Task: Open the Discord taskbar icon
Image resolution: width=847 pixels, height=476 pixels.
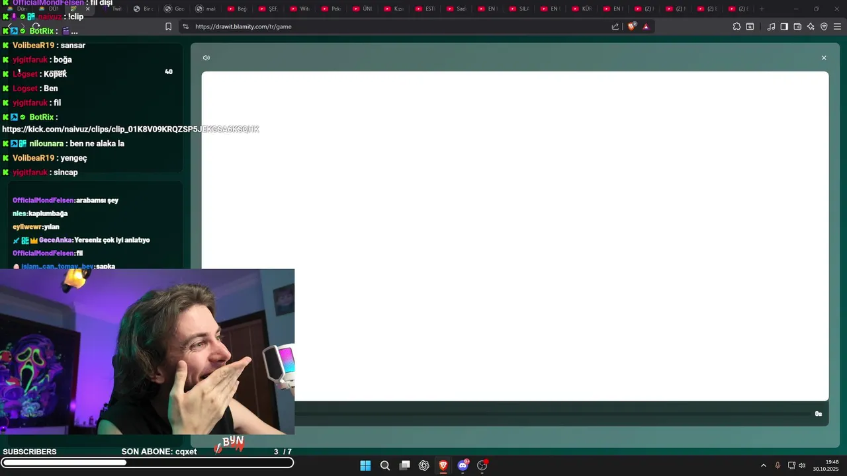Action: click(463, 465)
